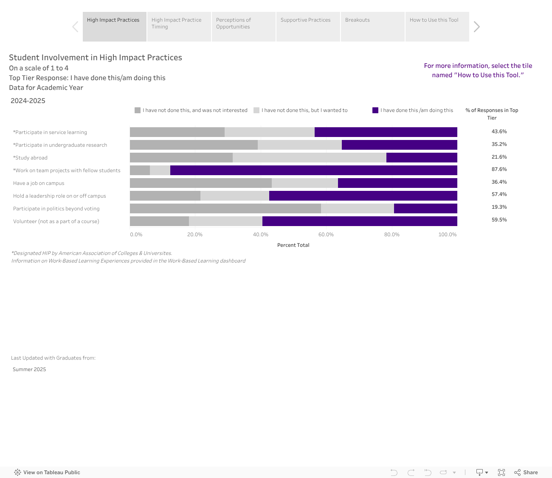
Task: Click the Share button
Action: 526,472
